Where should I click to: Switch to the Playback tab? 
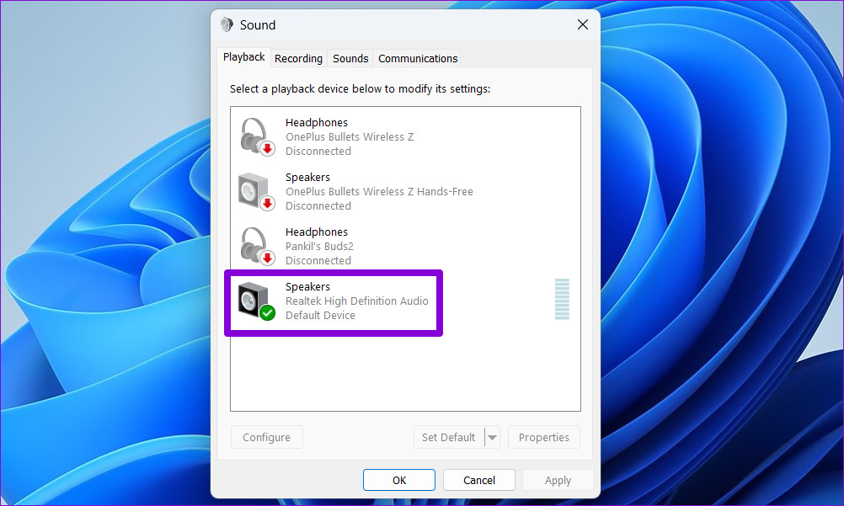[x=243, y=57]
